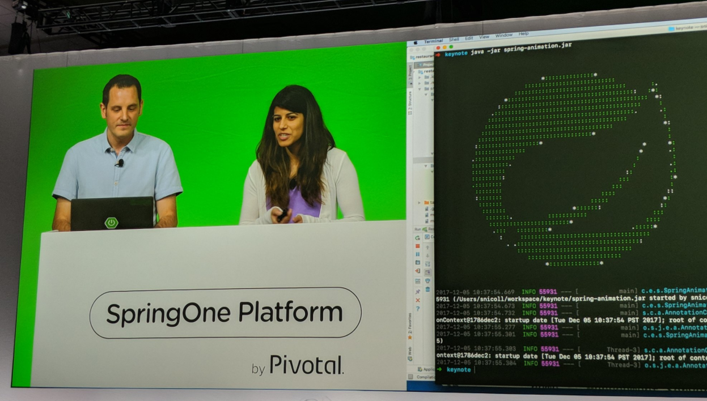The height and width of the screenshot is (401, 707).
Task: Open the Window menu
Action: click(503, 35)
